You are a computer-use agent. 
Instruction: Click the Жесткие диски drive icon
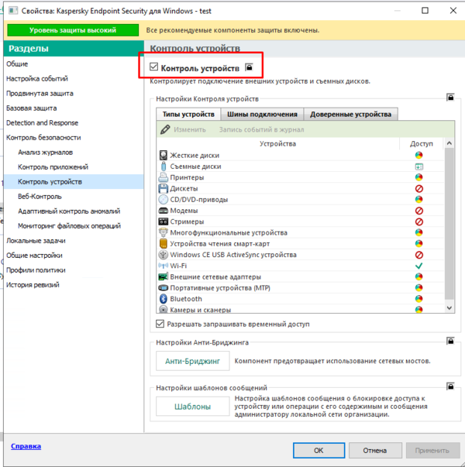click(x=163, y=155)
